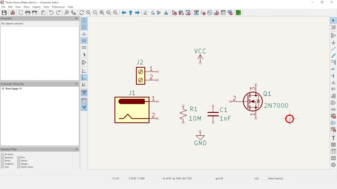Open the File menu

pyautogui.click(x=3, y=7)
